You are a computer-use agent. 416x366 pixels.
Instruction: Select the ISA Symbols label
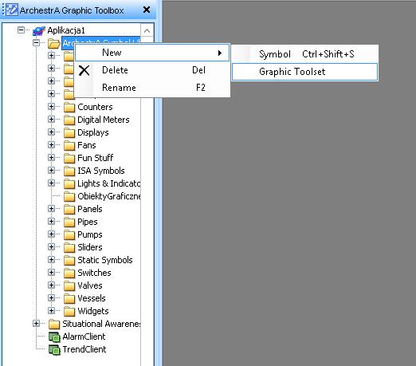[x=101, y=171]
